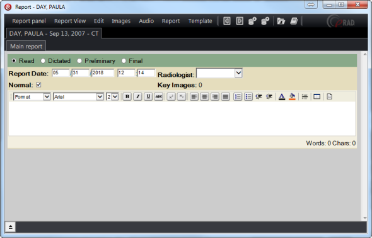Click the open folder icon in toolbar
The height and width of the screenshot is (238, 372).
coord(281,21)
